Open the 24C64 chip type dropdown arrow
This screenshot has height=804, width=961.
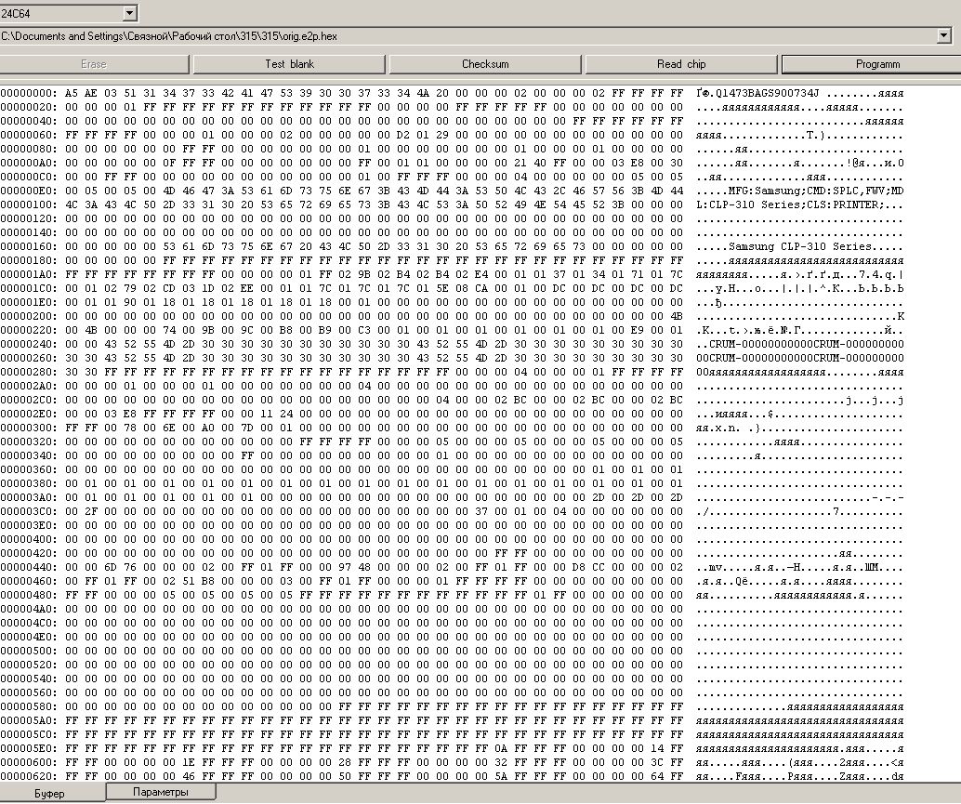point(129,13)
